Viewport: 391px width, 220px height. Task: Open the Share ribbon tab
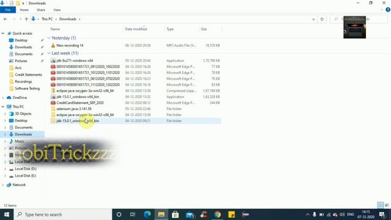click(41, 10)
